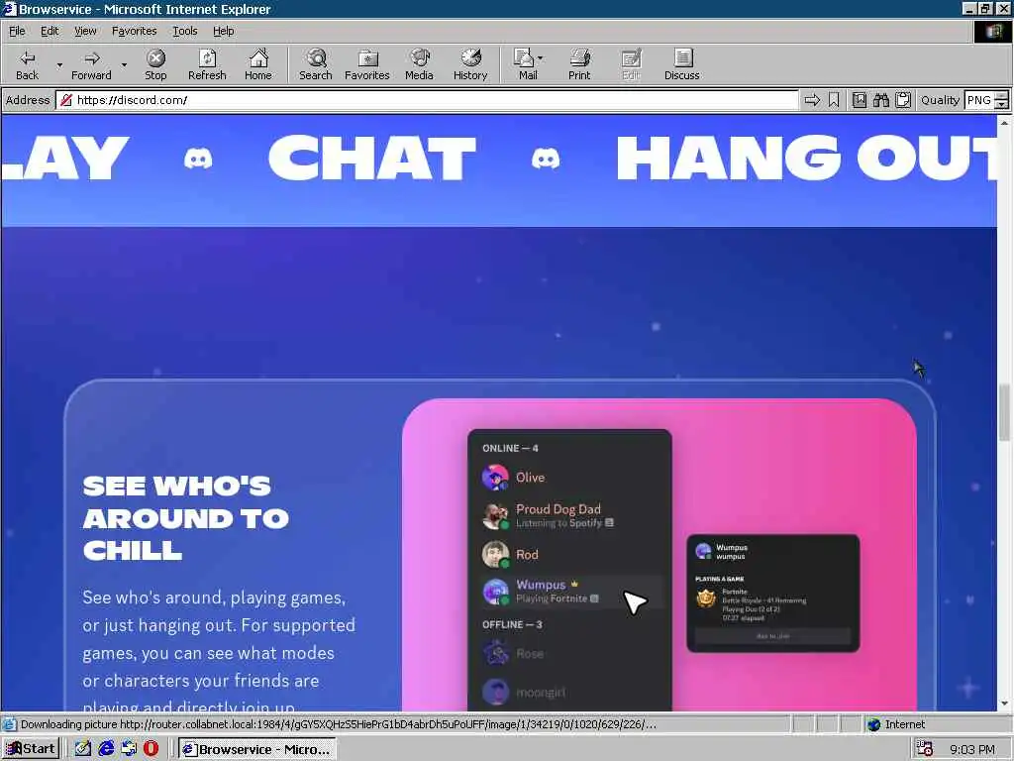Click the vertical scrollbar thumb
Image resolution: width=1014 pixels, height=761 pixels.
(1004, 413)
